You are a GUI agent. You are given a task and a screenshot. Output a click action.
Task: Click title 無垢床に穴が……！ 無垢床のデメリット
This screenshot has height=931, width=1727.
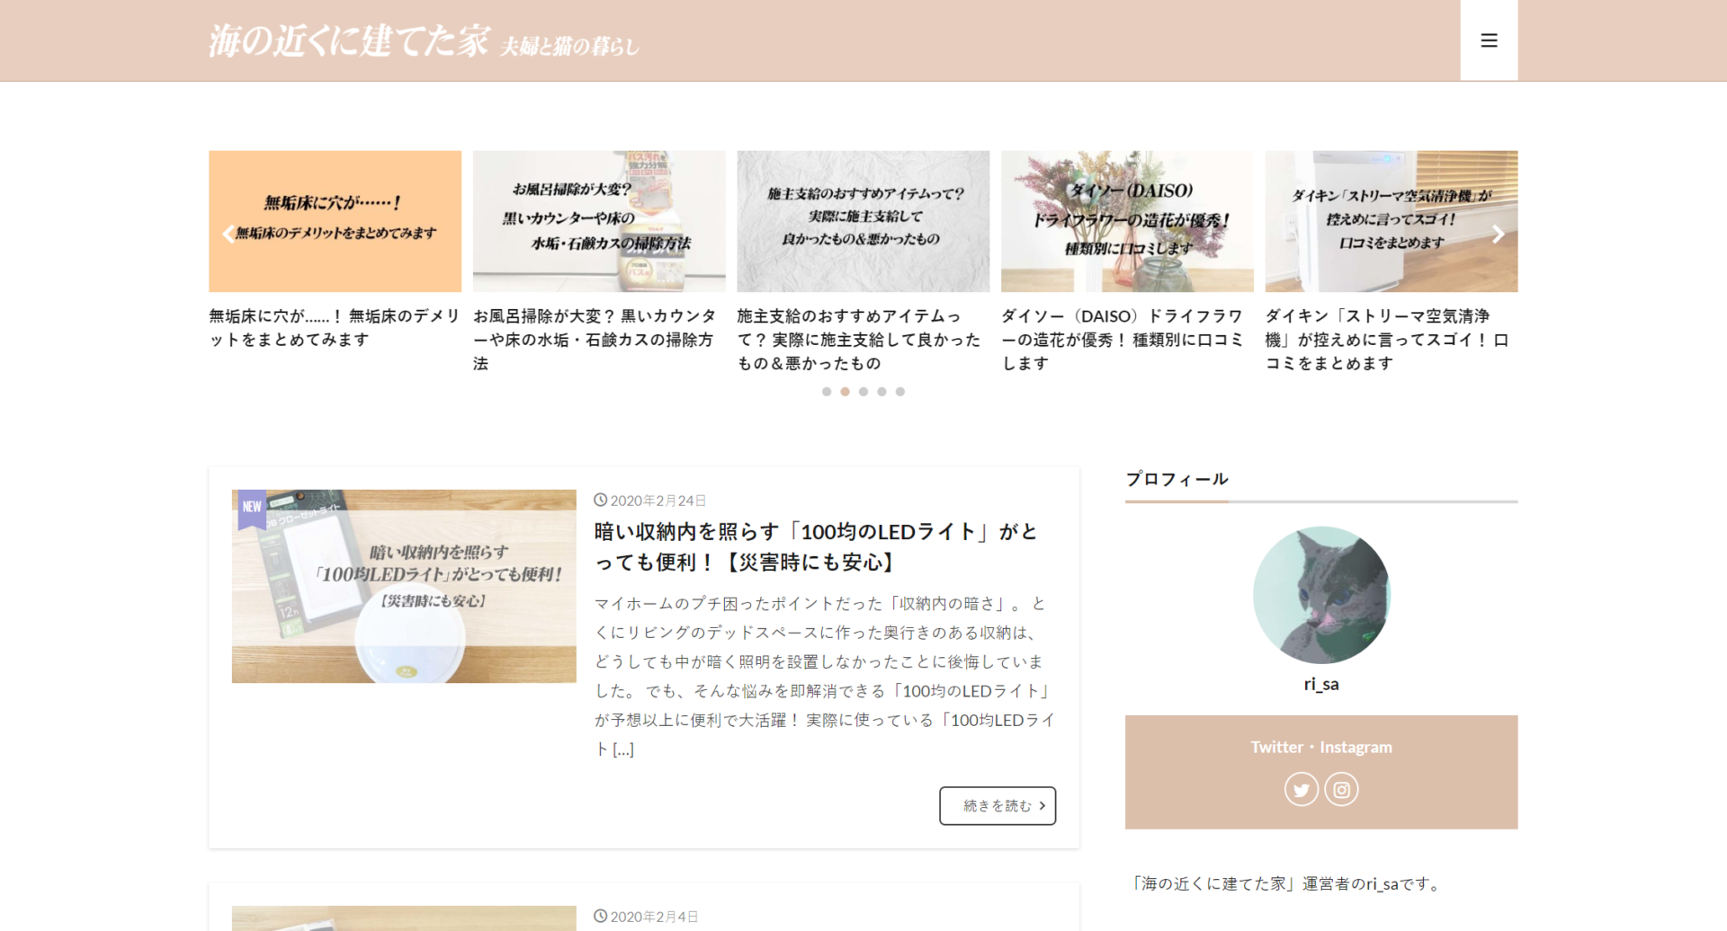click(x=335, y=328)
